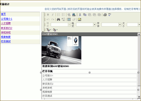Click the 栏目测试 row in the editor

tap(89, 96)
